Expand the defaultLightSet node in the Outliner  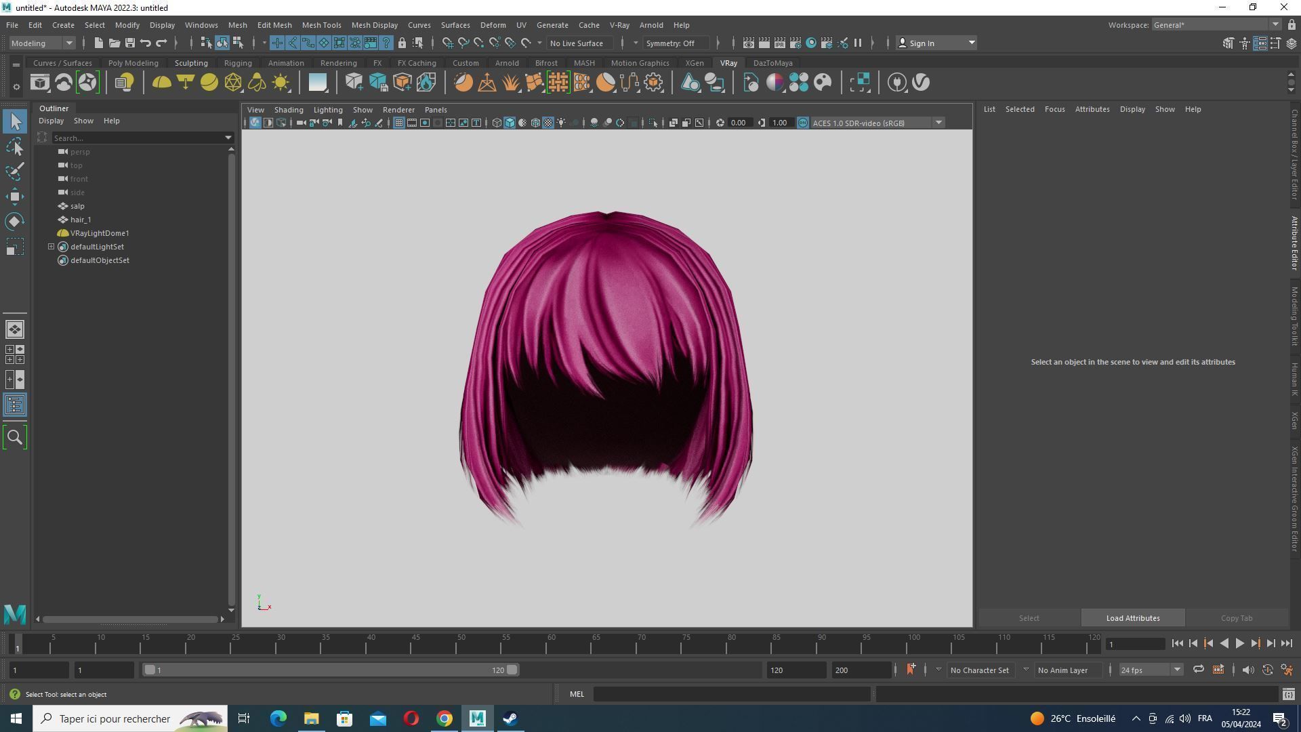(x=51, y=247)
